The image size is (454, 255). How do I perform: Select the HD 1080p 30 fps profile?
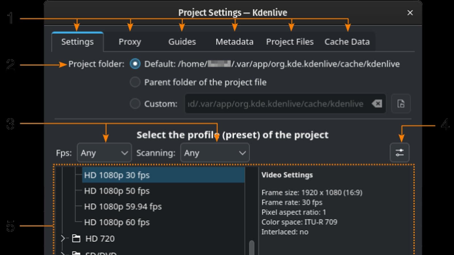pyautogui.click(x=163, y=175)
